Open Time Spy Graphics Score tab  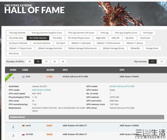(126, 33)
